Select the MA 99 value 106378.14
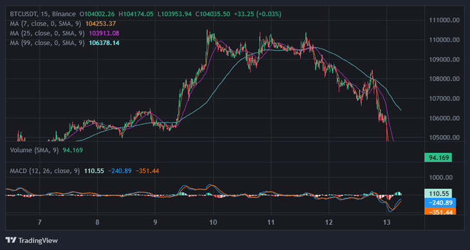 104,43
